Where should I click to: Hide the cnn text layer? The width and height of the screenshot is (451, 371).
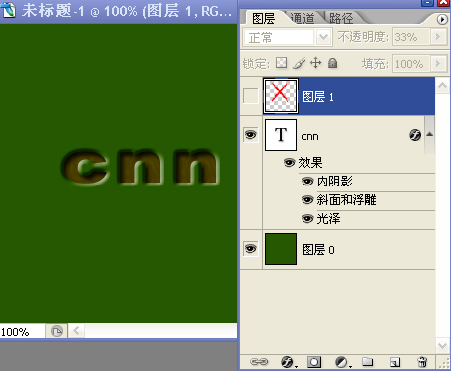[251, 135]
